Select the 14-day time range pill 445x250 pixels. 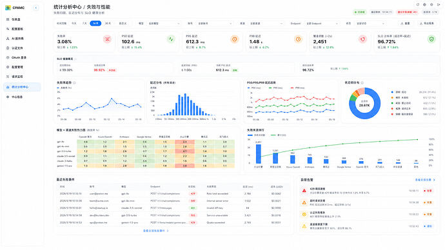coord(95,24)
